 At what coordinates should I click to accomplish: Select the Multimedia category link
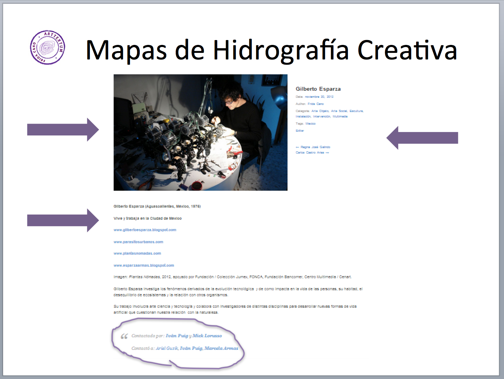tap(340, 116)
